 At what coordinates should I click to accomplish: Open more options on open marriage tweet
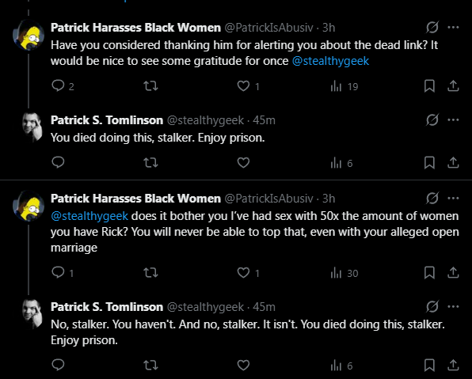pos(453,199)
